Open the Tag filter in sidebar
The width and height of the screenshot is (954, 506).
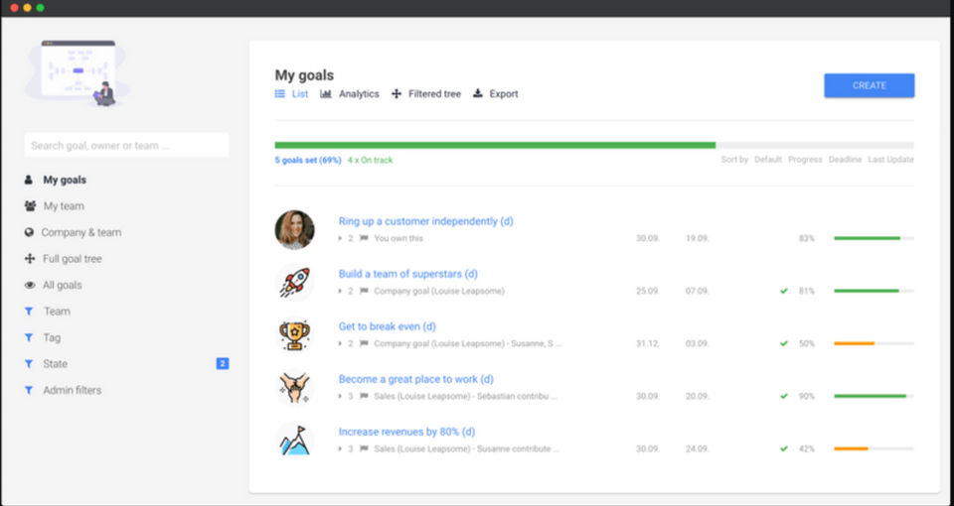click(x=52, y=338)
